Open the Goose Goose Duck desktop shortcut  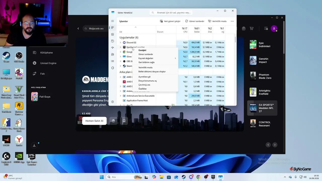coord(19,125)
